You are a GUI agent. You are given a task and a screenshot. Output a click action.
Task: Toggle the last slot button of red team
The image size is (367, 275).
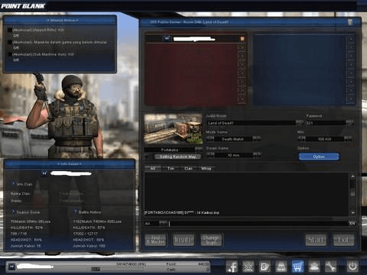click(x=242, y=99)
